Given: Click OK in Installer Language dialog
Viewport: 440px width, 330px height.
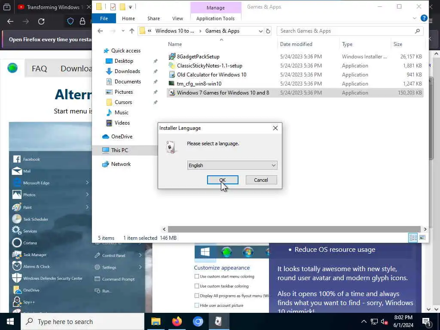Looking at the screenshot, I should pyautogui.click(x=223, y=180).
